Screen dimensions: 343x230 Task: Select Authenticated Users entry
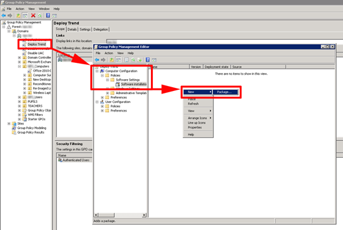pyautogui.click(x=76, y=160)
